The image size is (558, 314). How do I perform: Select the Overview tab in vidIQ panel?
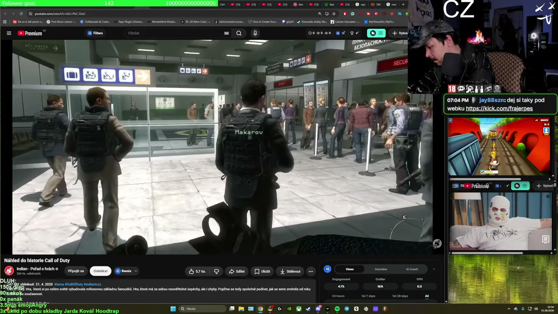[381, 269]
